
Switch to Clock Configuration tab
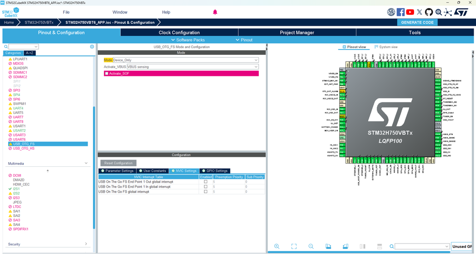(x=179, y=32)
